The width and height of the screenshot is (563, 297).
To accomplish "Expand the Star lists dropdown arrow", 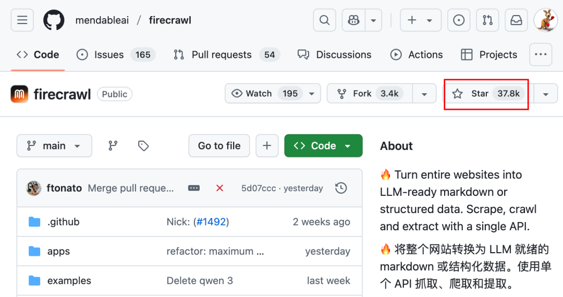I will click(x=546, y=94).
